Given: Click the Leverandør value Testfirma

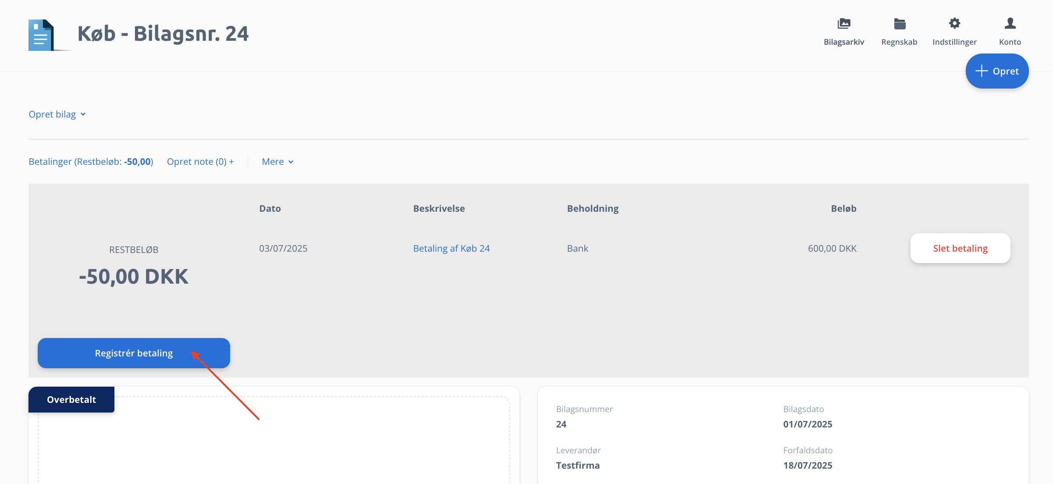Looking at the screenshot, I should [x=578, y=466].
